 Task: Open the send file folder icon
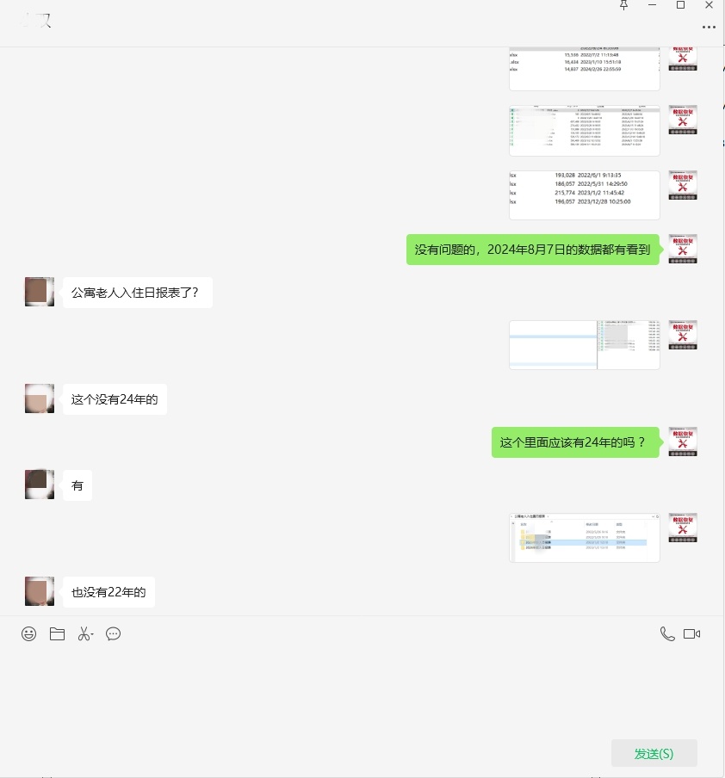(x=57, y=633)
